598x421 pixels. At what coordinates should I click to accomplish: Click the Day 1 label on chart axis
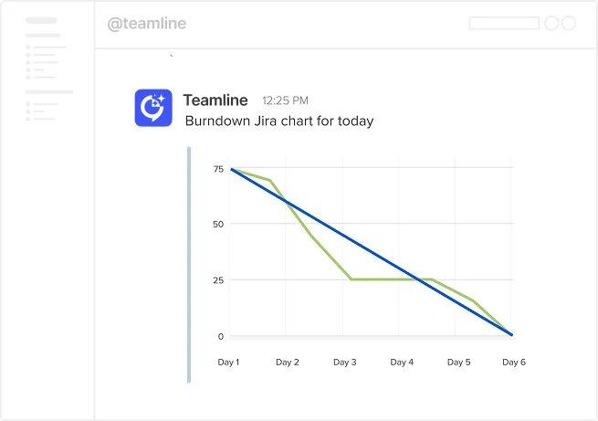pyautogui.click(x=228, y=363)
